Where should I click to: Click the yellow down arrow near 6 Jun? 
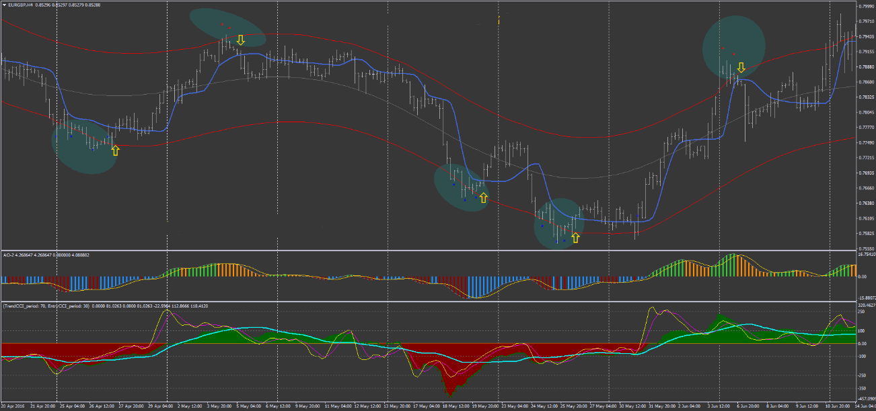[x=741, y=67]
